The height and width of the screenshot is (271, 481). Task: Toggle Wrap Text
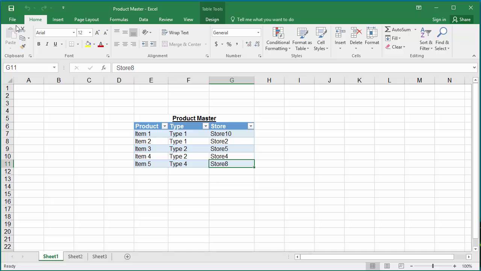click(175, 33)
